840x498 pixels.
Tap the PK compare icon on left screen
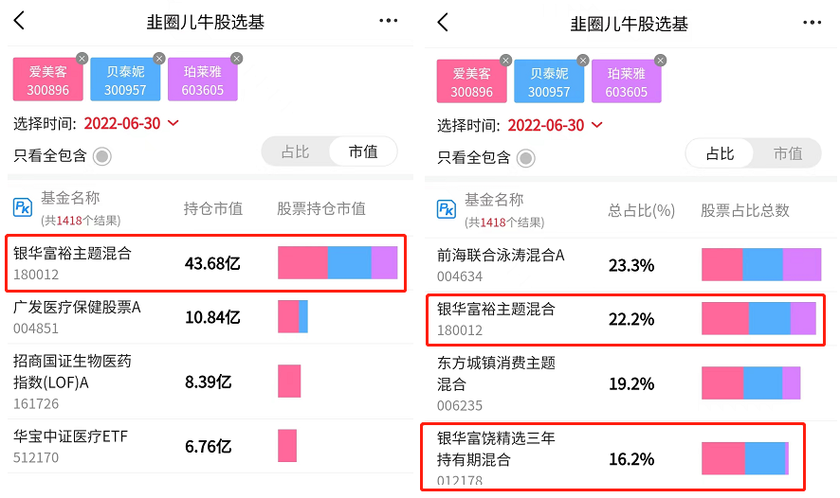coord(23,207)
